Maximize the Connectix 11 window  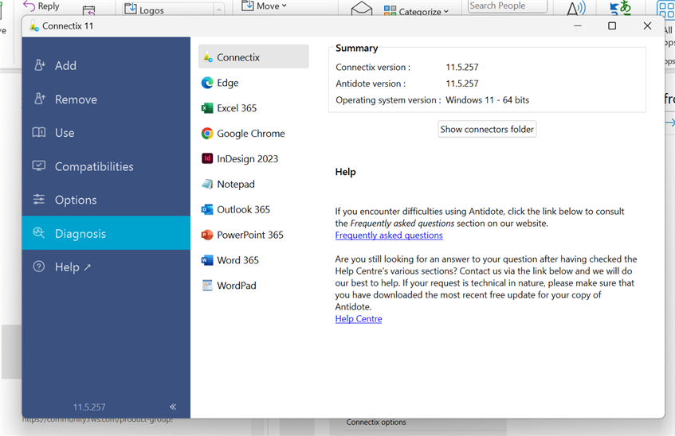612,25
